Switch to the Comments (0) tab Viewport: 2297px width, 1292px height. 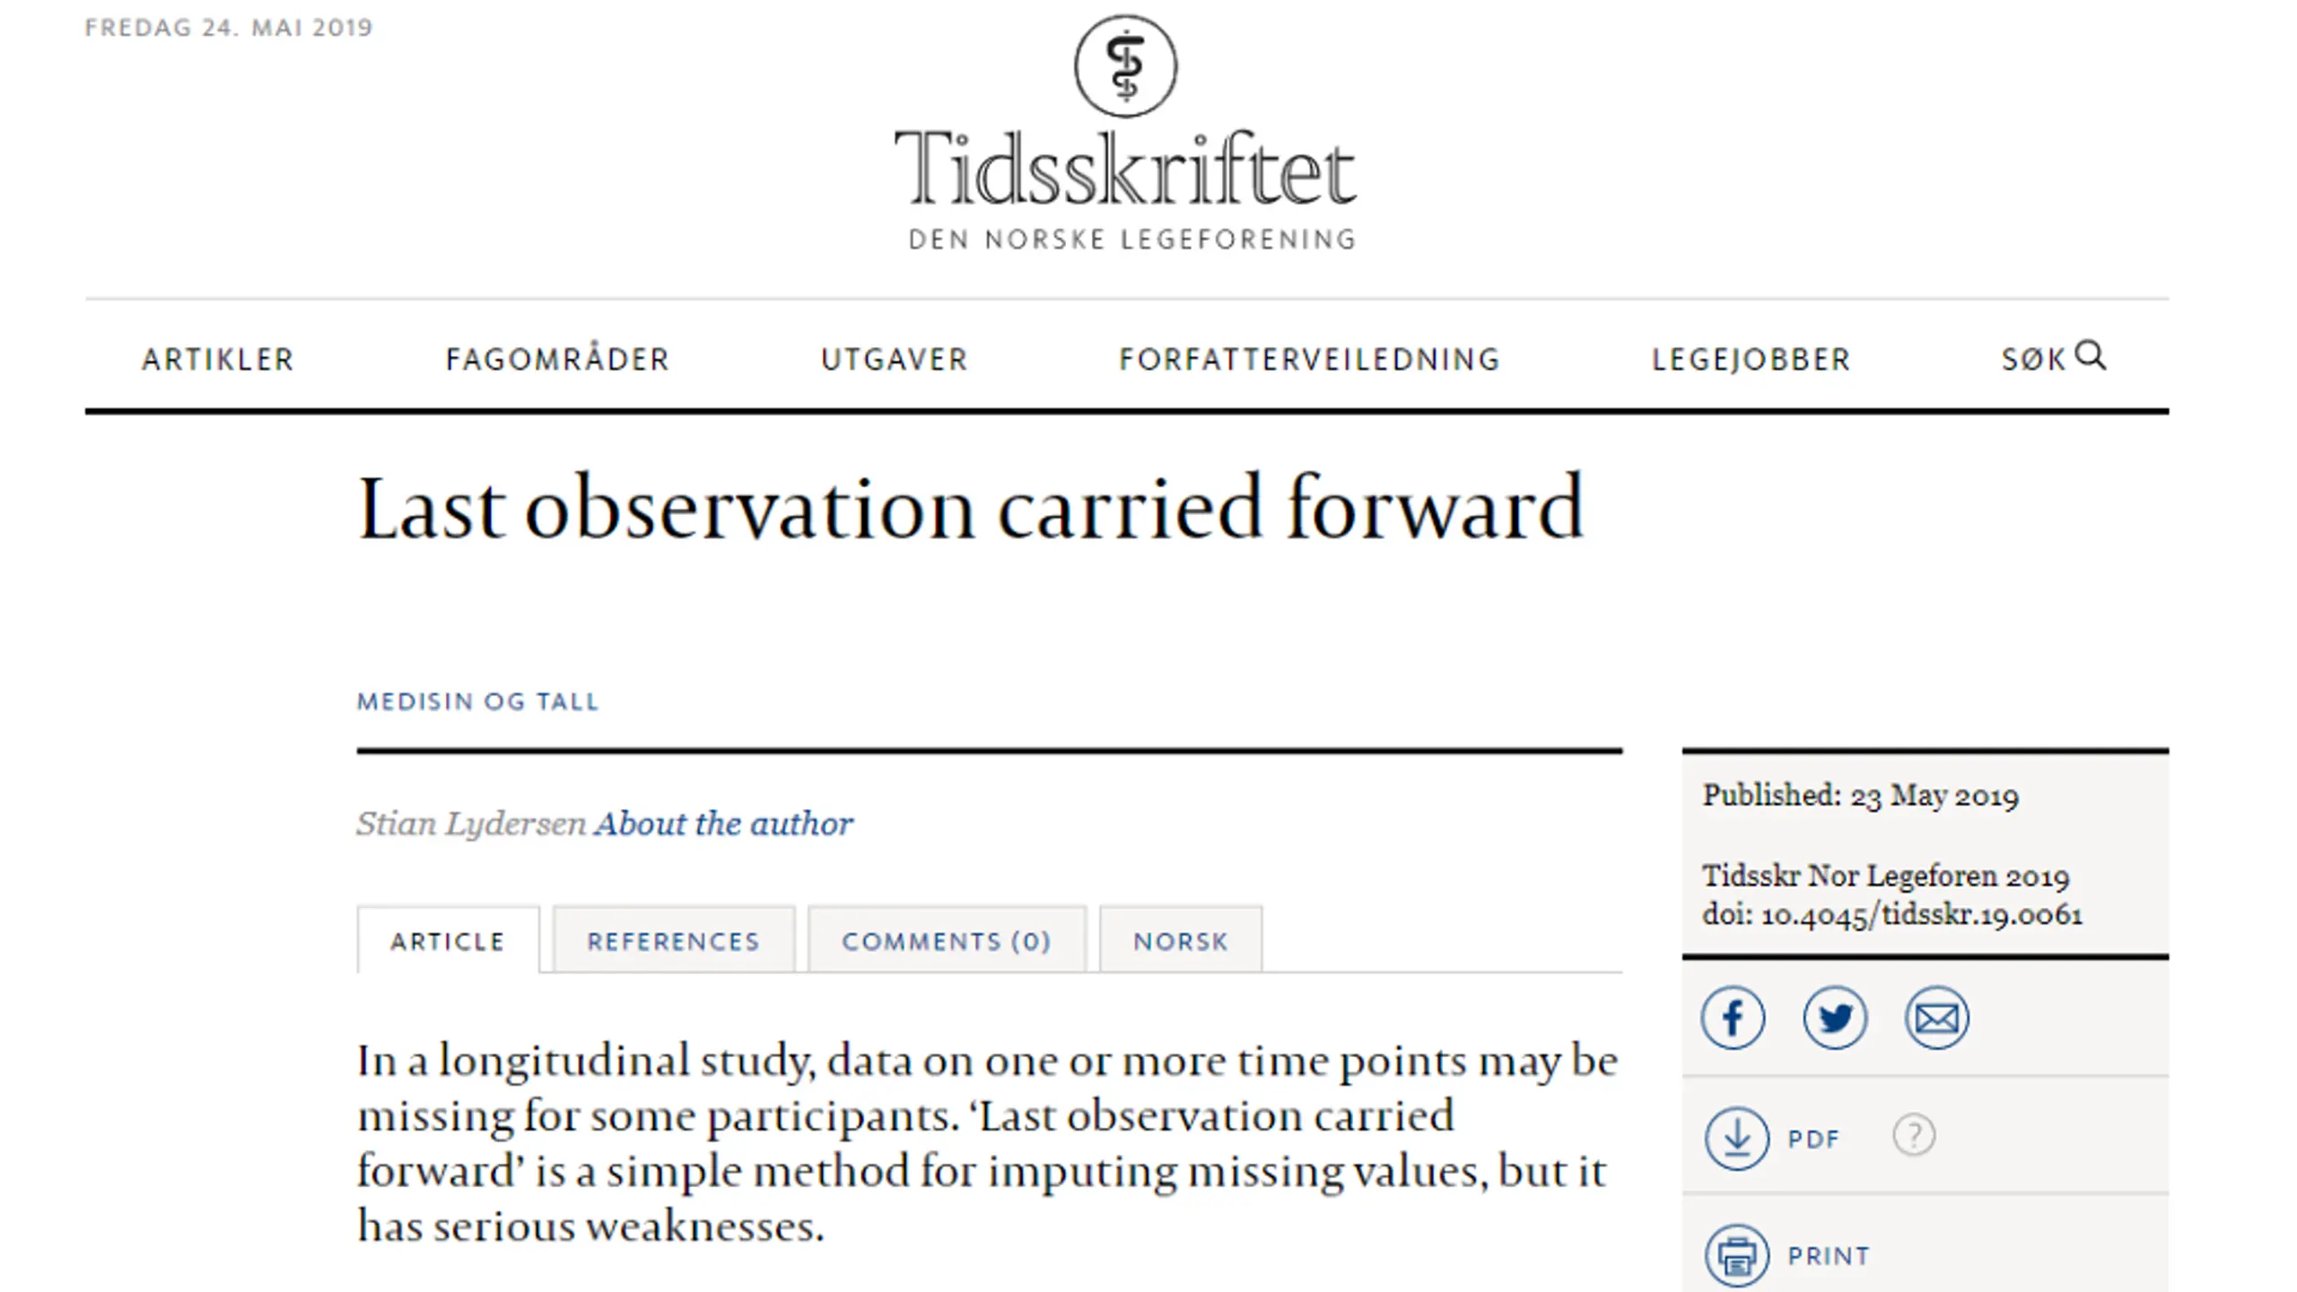[x=947, y=940]
